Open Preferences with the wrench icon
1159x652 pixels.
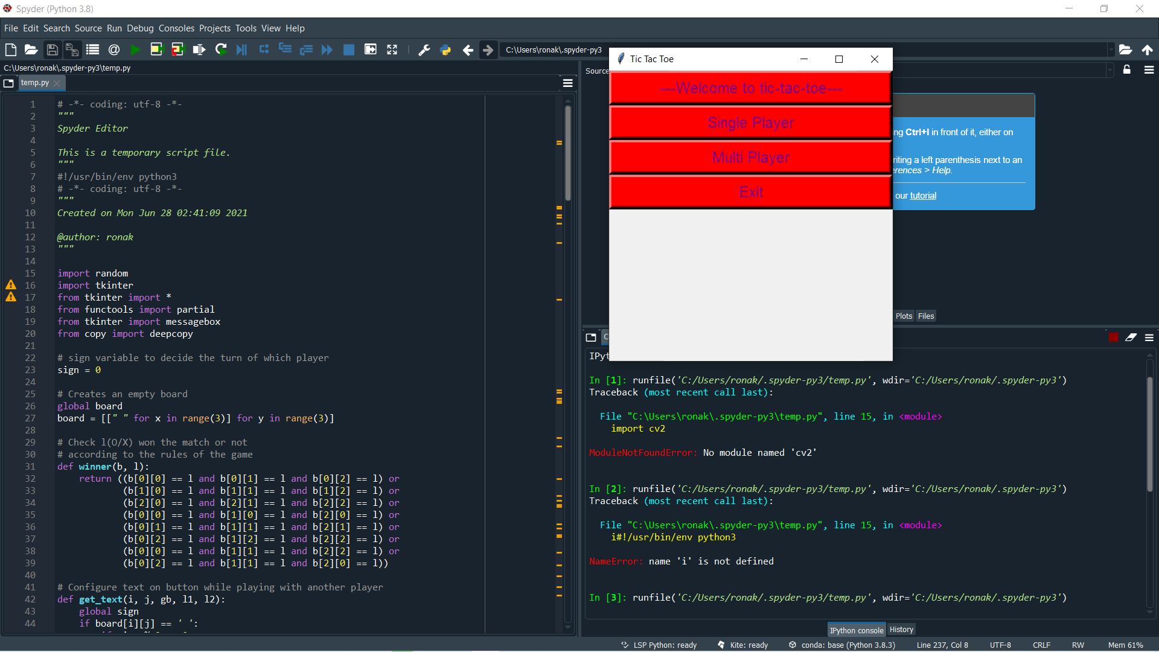(x=424, y=50)
